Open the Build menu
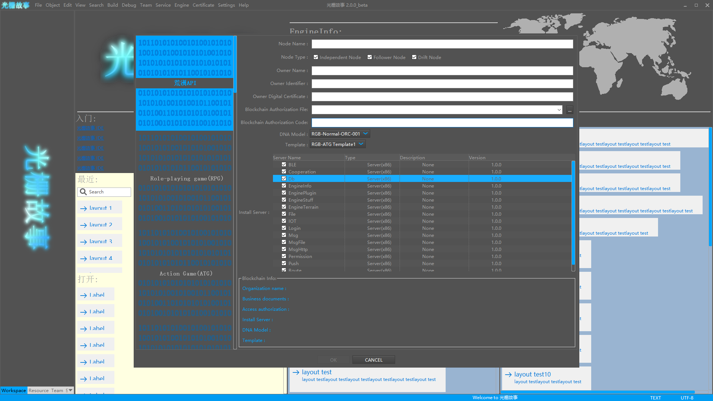This screenshot has height=401, width=713. tap(113, 5)
